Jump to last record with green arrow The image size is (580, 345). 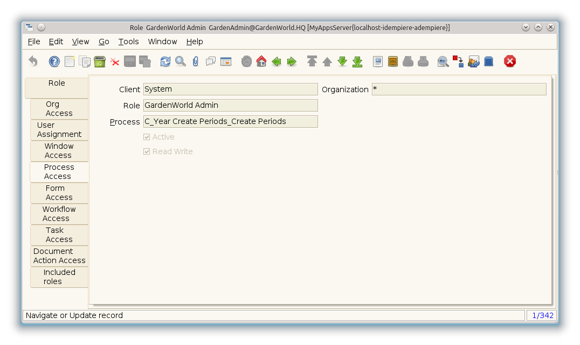pos(357,61)
